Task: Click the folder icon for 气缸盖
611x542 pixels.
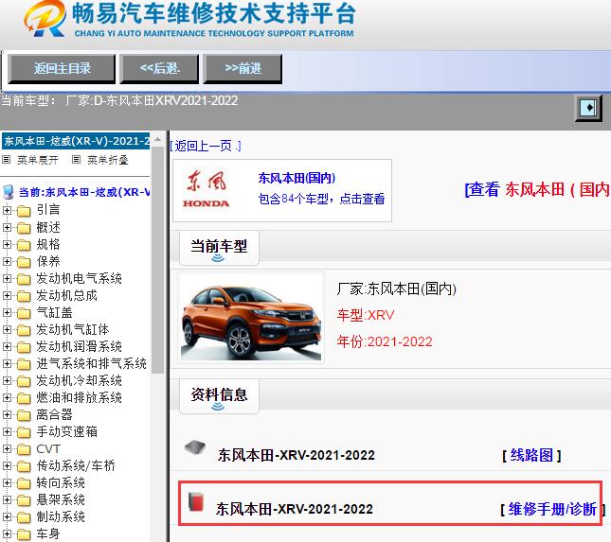Action: point(24,313)
